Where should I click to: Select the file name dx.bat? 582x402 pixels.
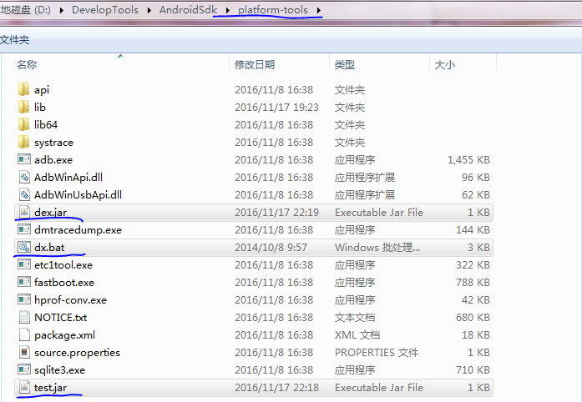49,247
